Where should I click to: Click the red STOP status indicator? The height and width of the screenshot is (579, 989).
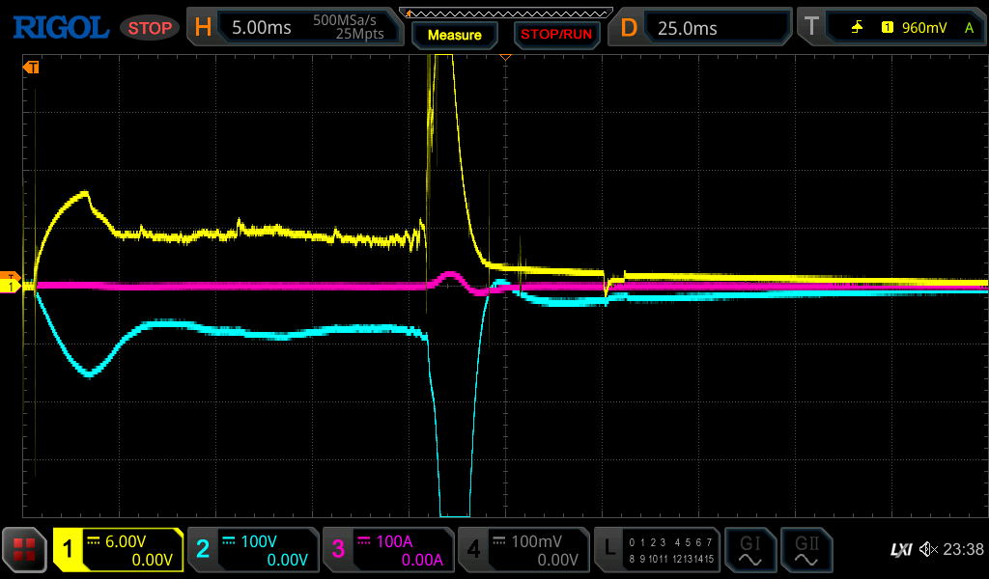(x=150, y=28)
